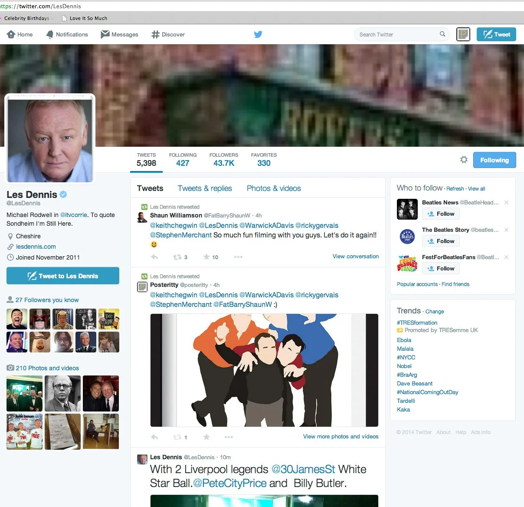
Task: Click the browser address bar URL
Action: [x=41, y=6]
